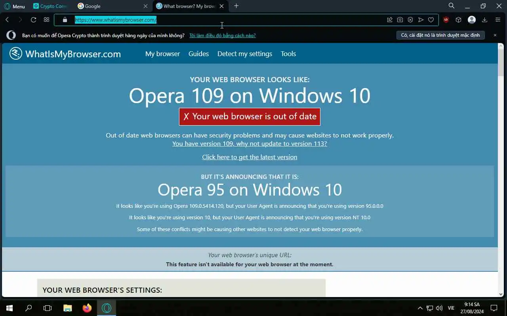Open the clock showing 9:14 SA
This screenshot has width=507, height=316.
point(472,308)
